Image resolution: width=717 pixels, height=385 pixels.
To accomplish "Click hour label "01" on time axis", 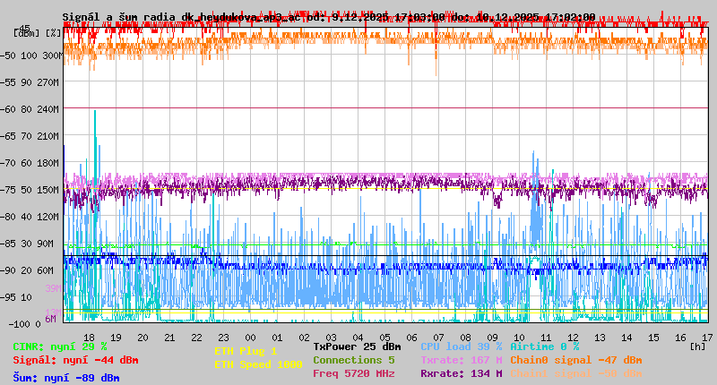I will tap(278, 338).
